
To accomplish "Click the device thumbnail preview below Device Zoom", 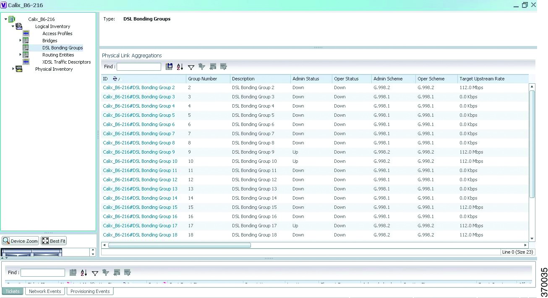I will (31, 252).
